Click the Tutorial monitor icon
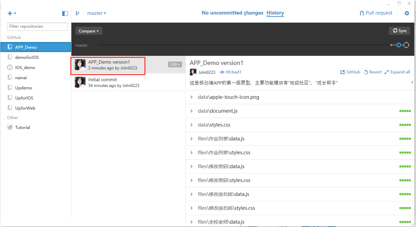The width and height of the screenshot is (416, 227). 10,127
